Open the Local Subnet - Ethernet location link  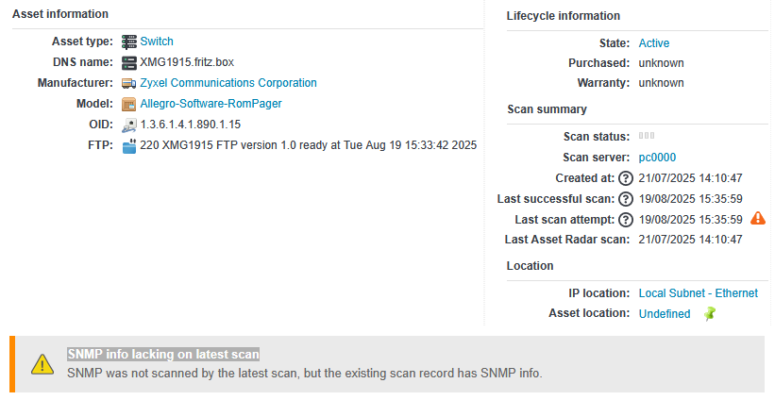click(698, 293)
